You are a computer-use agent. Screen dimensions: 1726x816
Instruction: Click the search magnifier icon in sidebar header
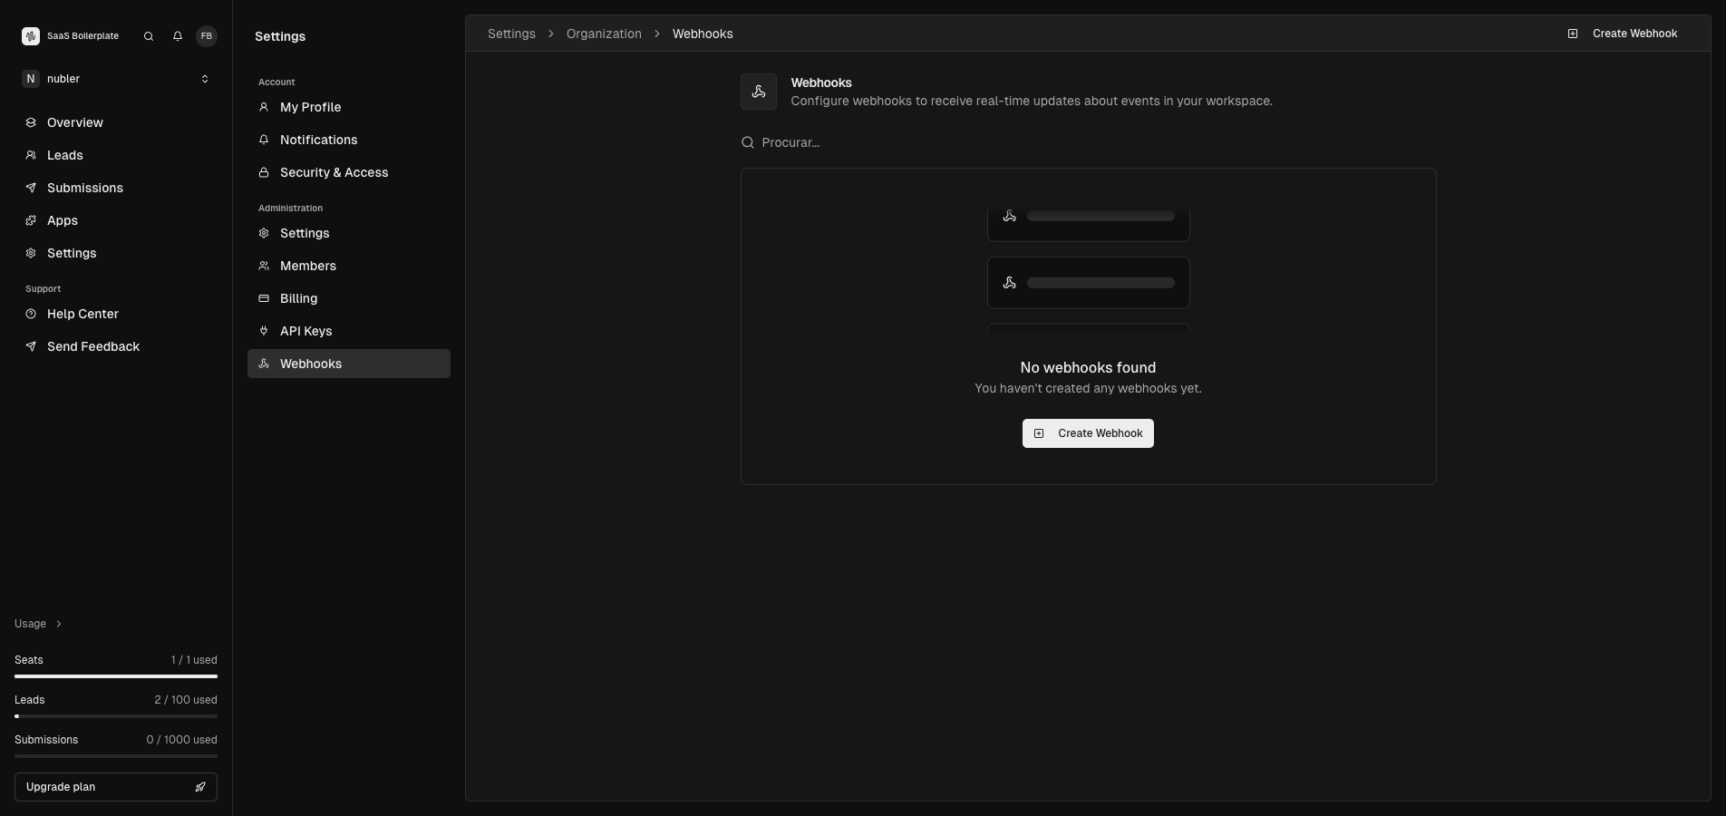[x=149, y=36]
